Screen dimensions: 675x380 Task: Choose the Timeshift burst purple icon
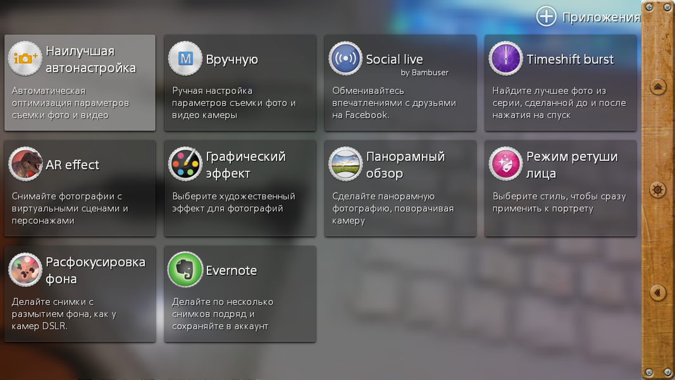click(505, 59)
